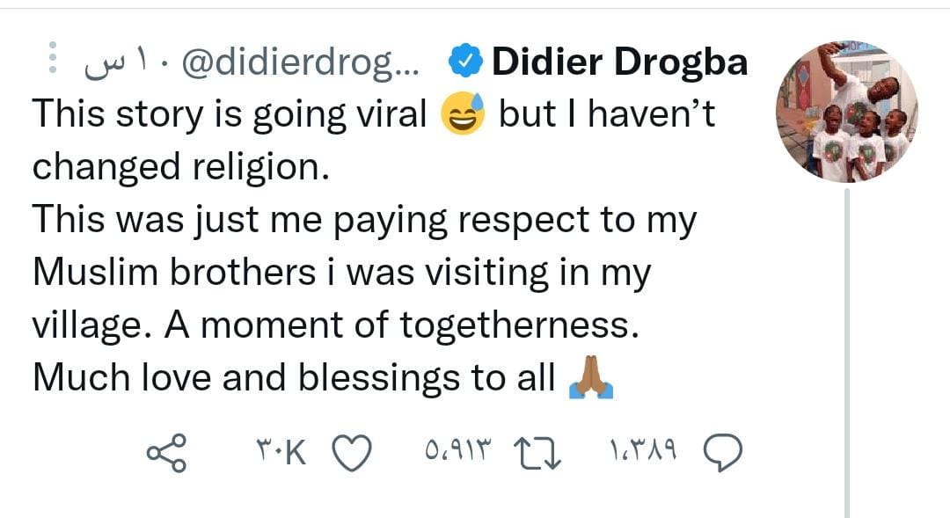View the retweet count beside the retweet icon
This screenshot has width=950, height=518.
pyautogui.click(x=467, y=455)
